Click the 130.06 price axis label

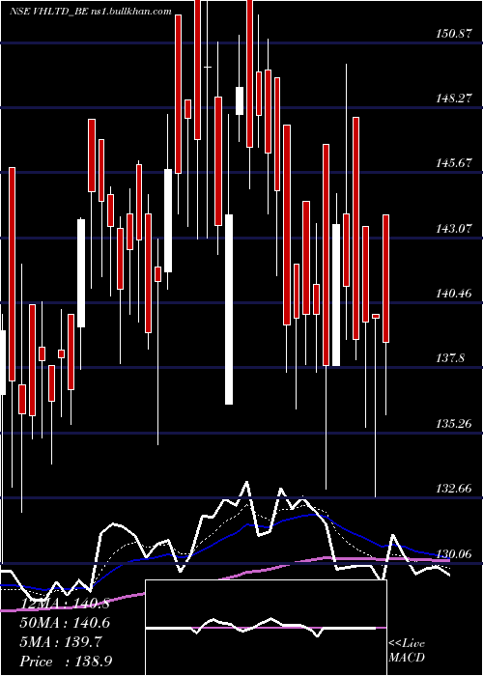point(453,553)
